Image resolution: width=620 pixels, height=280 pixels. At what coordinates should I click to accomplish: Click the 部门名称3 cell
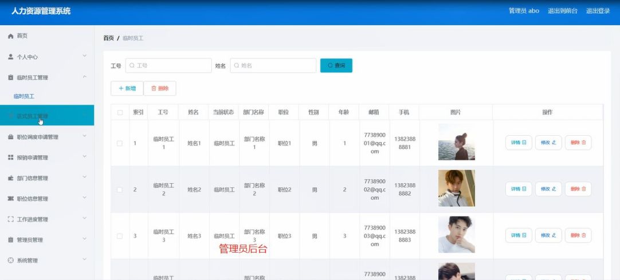coord(254,236)
